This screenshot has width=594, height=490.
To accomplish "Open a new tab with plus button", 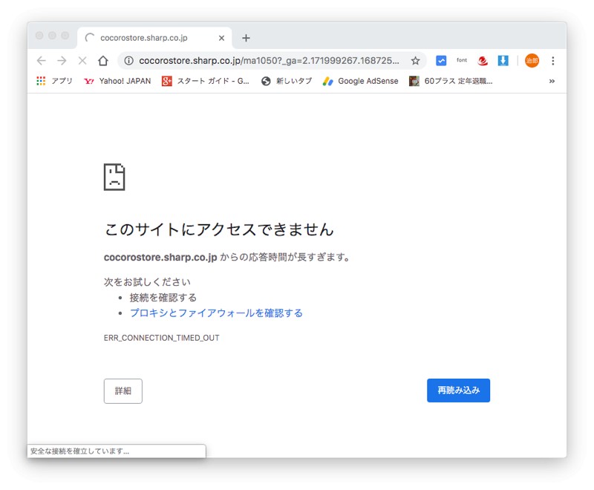I will point(246,38).
